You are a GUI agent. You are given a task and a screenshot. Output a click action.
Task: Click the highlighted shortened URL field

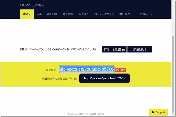pos(87,69)
